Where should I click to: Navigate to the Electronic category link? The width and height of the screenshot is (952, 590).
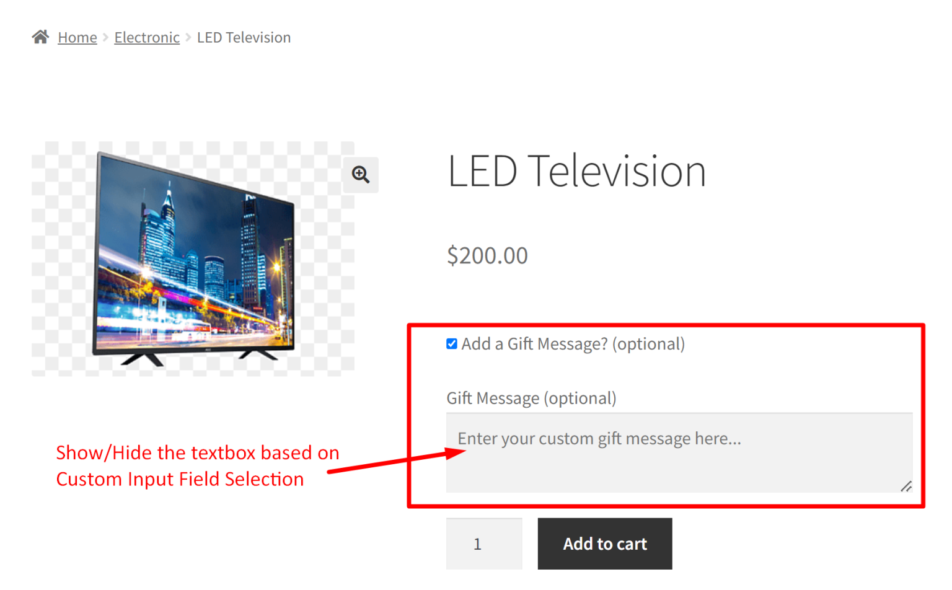tap(146, 37)
